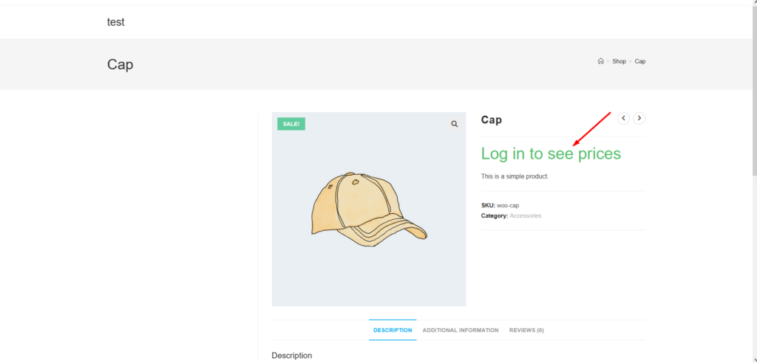Click the 'test' site title

(115, 22)
